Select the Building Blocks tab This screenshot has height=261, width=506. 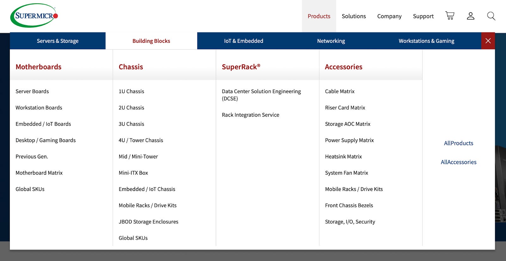pyautogui.click(x=151, y=41)
